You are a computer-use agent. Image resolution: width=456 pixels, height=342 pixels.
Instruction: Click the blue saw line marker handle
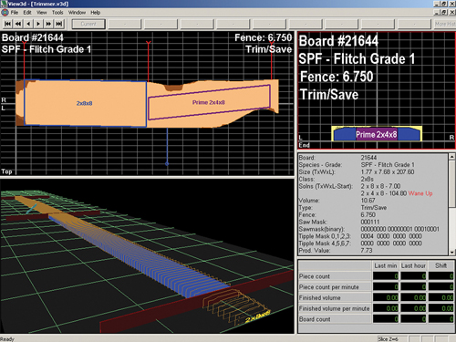[x=167, y=164]
